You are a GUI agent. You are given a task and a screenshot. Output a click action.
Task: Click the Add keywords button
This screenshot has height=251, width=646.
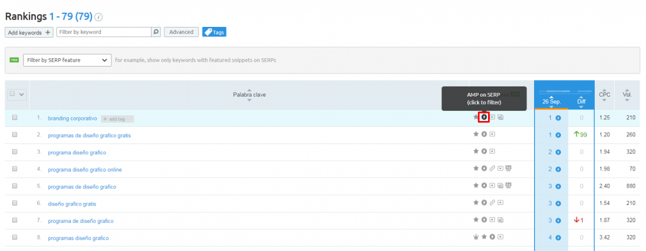click(x=29, y=32)
